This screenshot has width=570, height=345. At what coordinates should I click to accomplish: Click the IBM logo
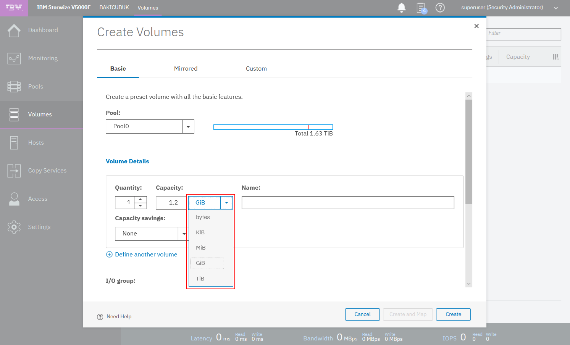tap(14, 8)
